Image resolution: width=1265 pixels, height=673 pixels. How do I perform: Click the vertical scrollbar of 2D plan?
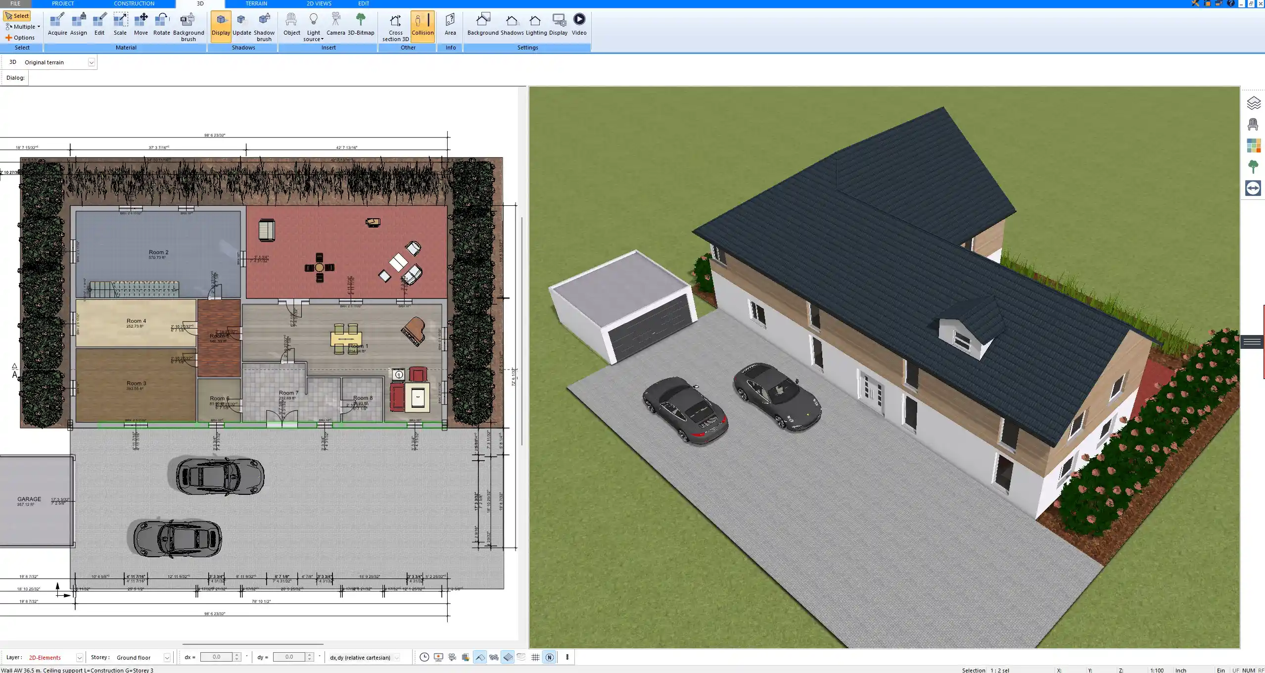[x=522, y=331]
